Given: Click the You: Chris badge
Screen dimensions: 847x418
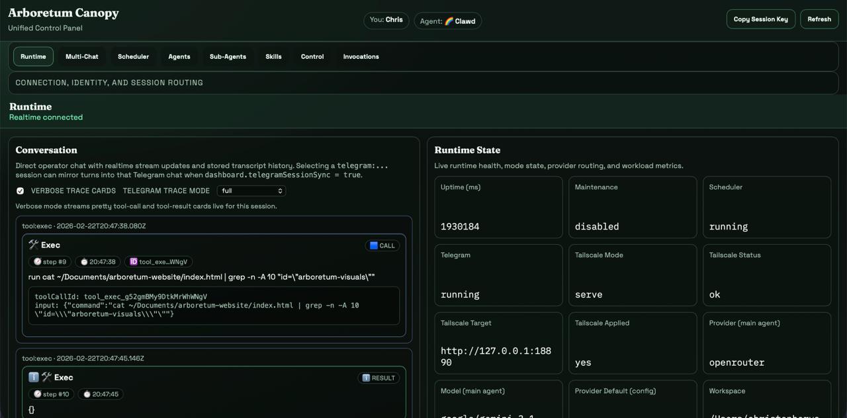Looking at the screenshot, I should pyautogui.click(x=386, y=20).
